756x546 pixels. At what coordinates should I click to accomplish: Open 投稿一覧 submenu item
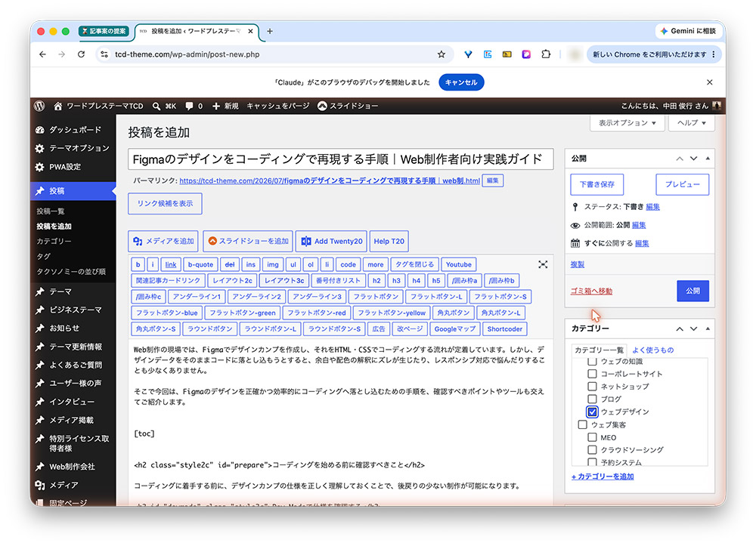click(x=50, y=211)
